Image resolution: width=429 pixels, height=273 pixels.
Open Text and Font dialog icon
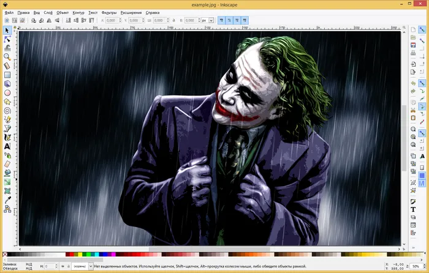pos(413,209)
